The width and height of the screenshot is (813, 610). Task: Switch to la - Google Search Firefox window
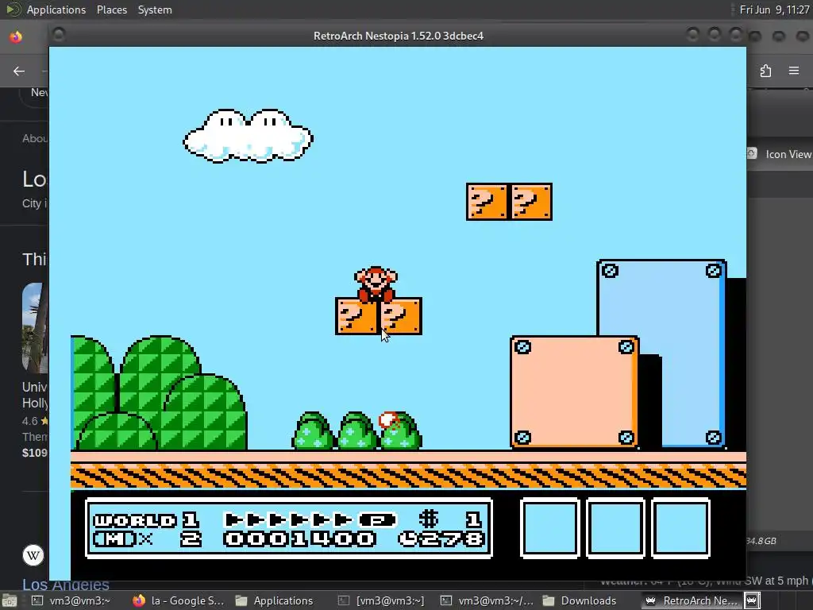click(178, 600)
